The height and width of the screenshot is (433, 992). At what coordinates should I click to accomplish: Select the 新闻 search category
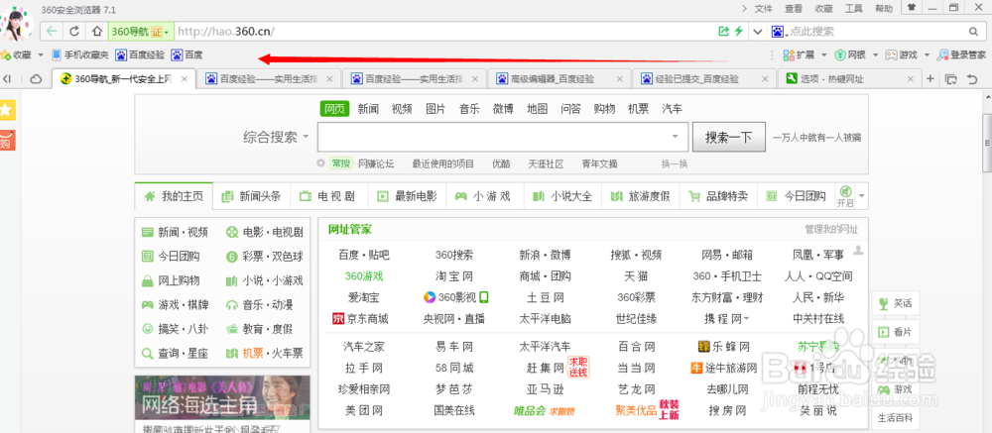(368, 109)
